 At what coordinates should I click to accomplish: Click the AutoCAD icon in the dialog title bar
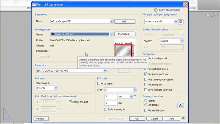[x=34, y=4]
